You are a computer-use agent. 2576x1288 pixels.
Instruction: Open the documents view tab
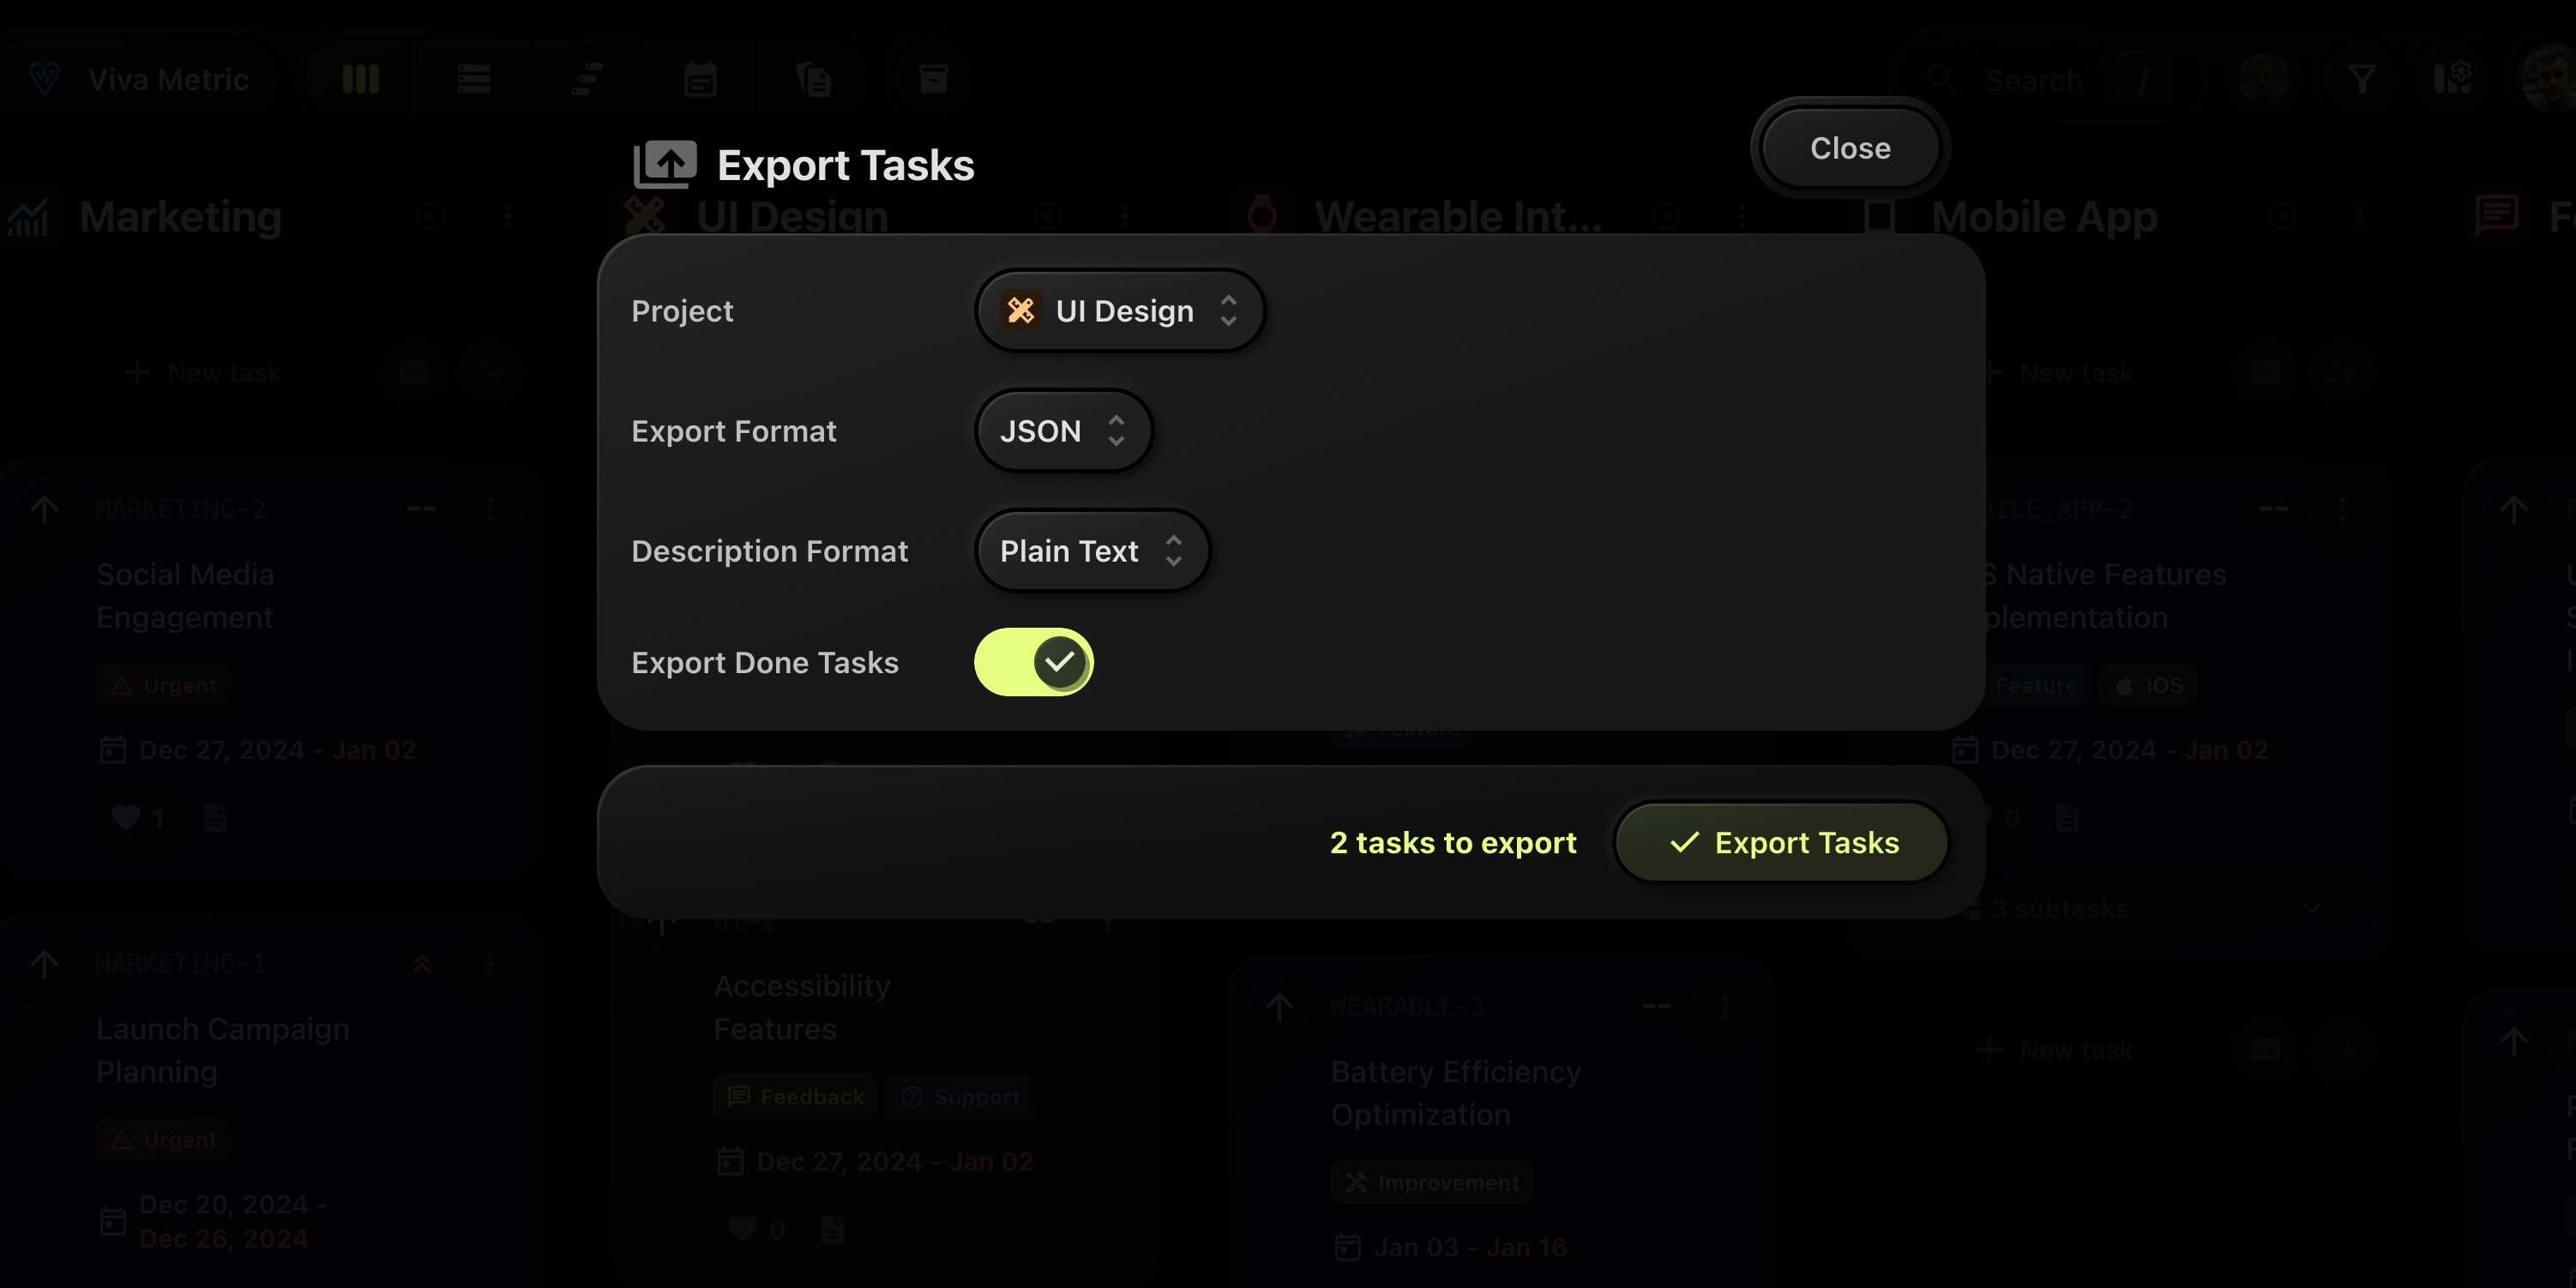814,79
